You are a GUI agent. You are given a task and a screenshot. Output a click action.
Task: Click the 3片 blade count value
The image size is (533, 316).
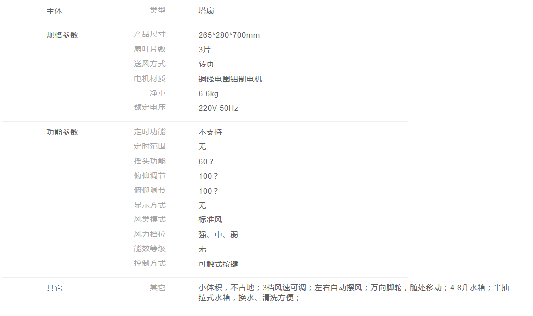pyautogui.click(x=204, y=50)
